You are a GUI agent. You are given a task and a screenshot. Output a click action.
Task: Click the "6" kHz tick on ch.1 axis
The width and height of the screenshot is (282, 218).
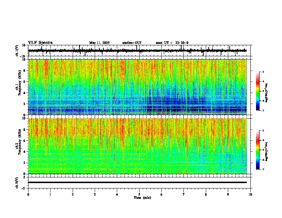[x=25, y=82]
